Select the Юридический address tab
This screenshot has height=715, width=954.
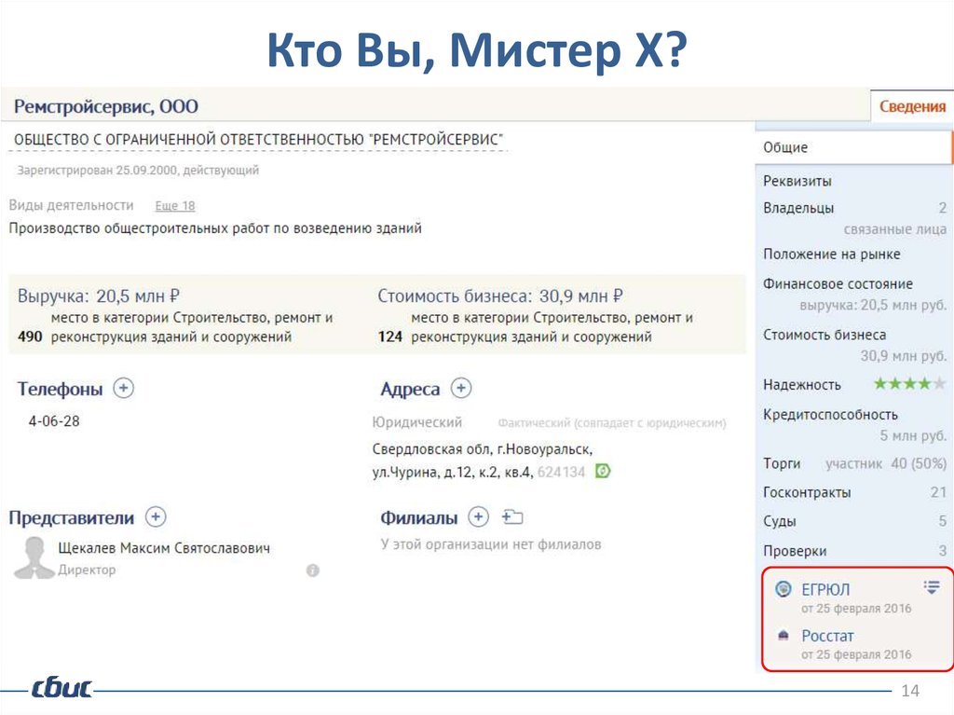416,422
